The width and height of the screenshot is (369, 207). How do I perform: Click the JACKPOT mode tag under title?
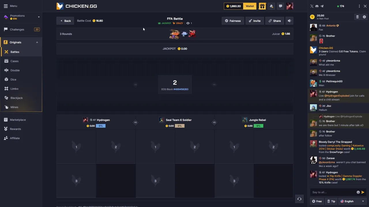coord(165,23)
